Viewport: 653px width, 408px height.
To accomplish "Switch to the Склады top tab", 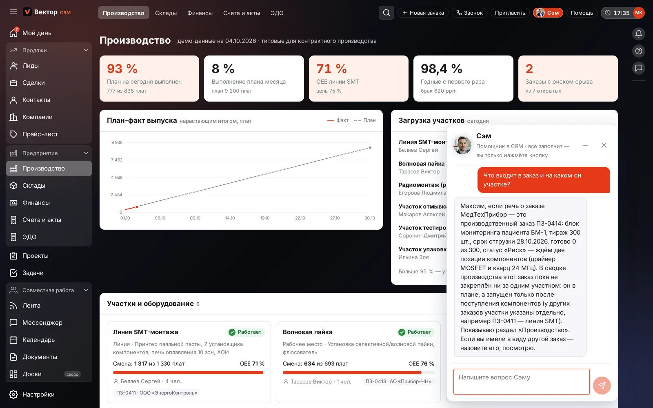I will [x=166, y=13].
